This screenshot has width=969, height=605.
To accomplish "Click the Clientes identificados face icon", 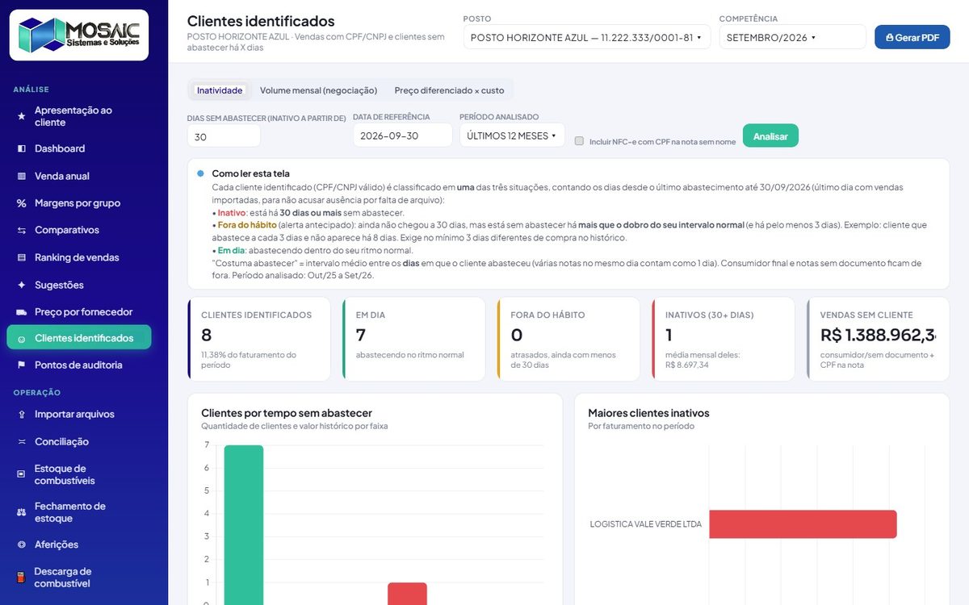I will pyautogui.click(x=22, y=339).
